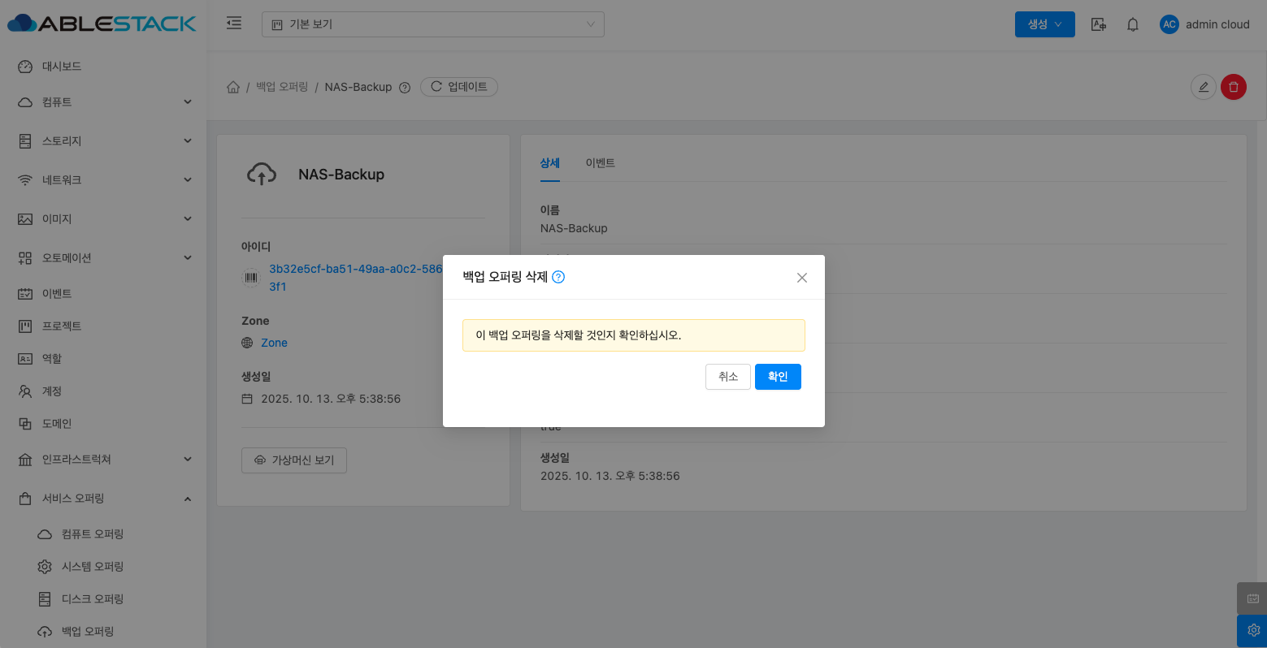Image resolution: width=1267 pixels, height=648 pixels.
Task: Select the 상세 tab
Action: coord(549,163)
